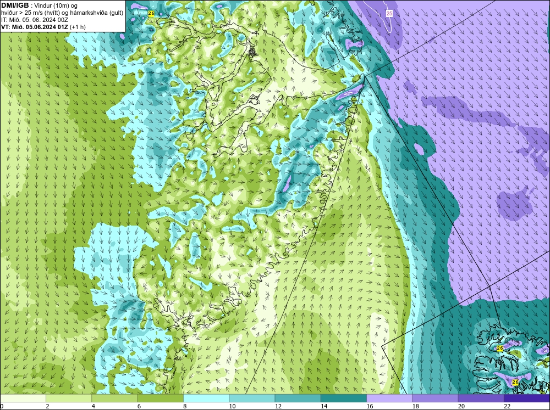Click the '(+1 h)' forecast offset text
Image resolution: width=550 pixels, height=410 pixels.
[78, 26]
